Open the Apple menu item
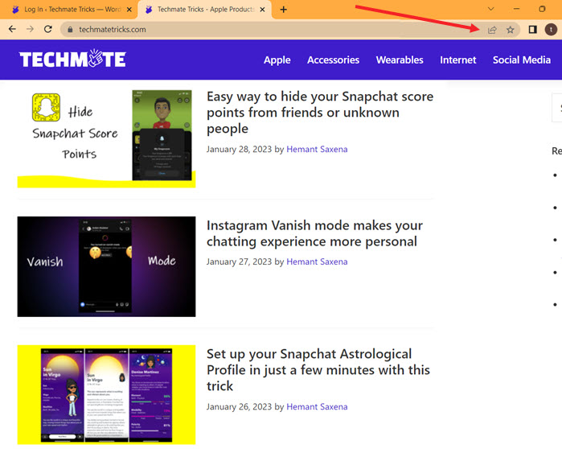 tap(277, 60)
